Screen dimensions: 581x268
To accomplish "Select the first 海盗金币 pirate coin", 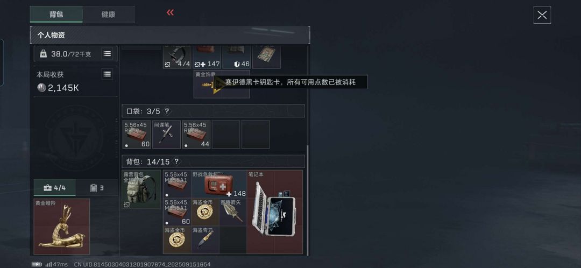I will pyautogui.click(x=206, y=212).
